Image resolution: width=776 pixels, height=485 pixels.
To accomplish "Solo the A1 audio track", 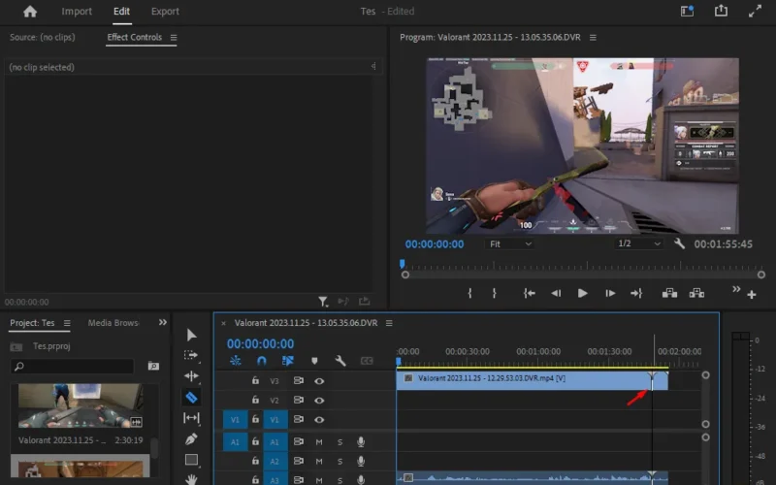I will tap(340, 442).
